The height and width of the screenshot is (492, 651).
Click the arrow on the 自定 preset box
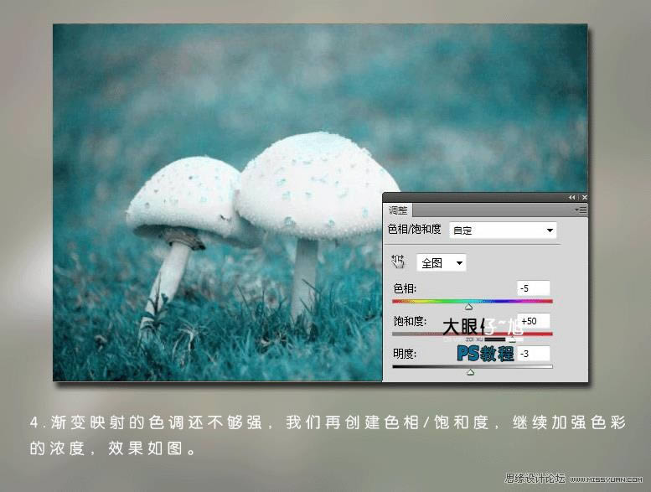550,230
